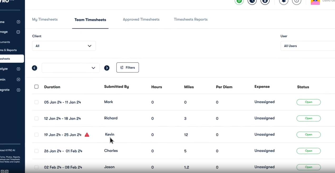This screenshot has width=335, height=173.
Task: Click the 02 Feb 24 - 08 Feb 24 duration
Action: 63,167
